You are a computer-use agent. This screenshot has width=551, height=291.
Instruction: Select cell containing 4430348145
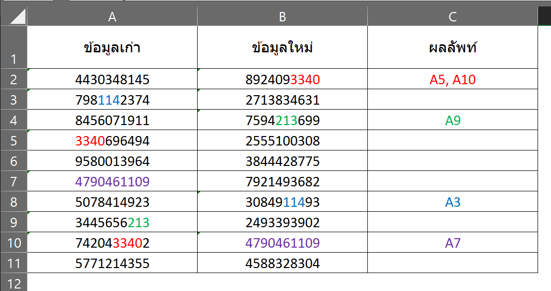[x=112, y=79]
